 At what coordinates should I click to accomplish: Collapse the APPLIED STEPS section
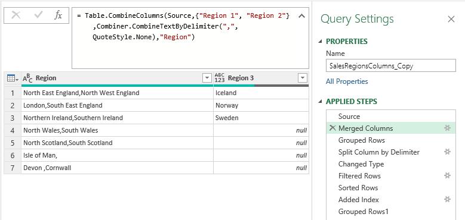[321, 101]
